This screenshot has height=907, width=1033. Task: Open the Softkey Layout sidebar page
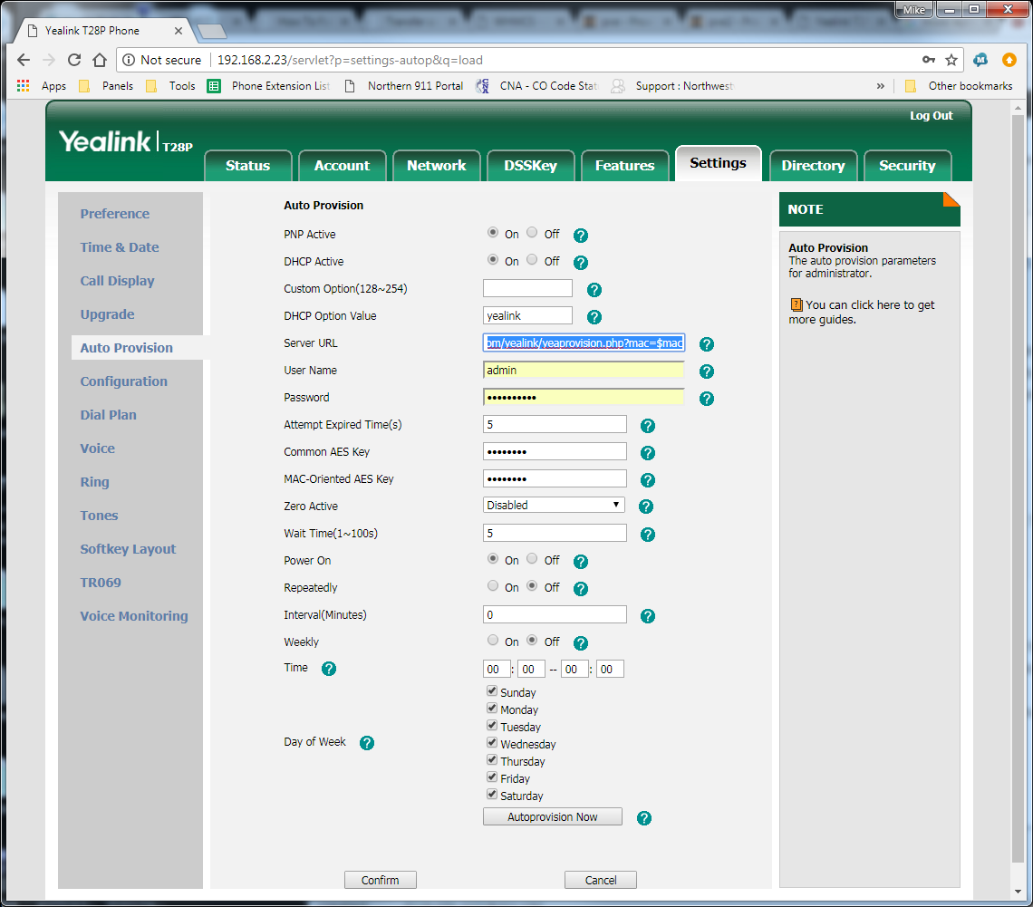128,549
